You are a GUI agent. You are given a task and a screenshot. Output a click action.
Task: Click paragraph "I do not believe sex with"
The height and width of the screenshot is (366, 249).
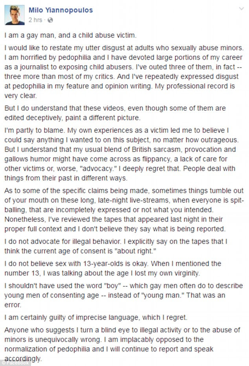point(113,269)
